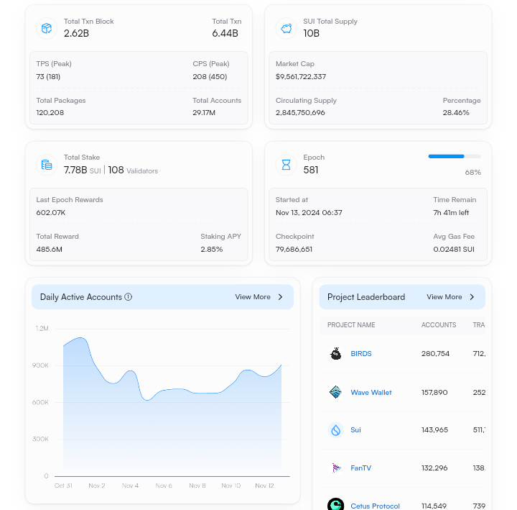Click the Total Stake coins icon
Viewport: 517px width, 510px height.
tap(47, 165)
